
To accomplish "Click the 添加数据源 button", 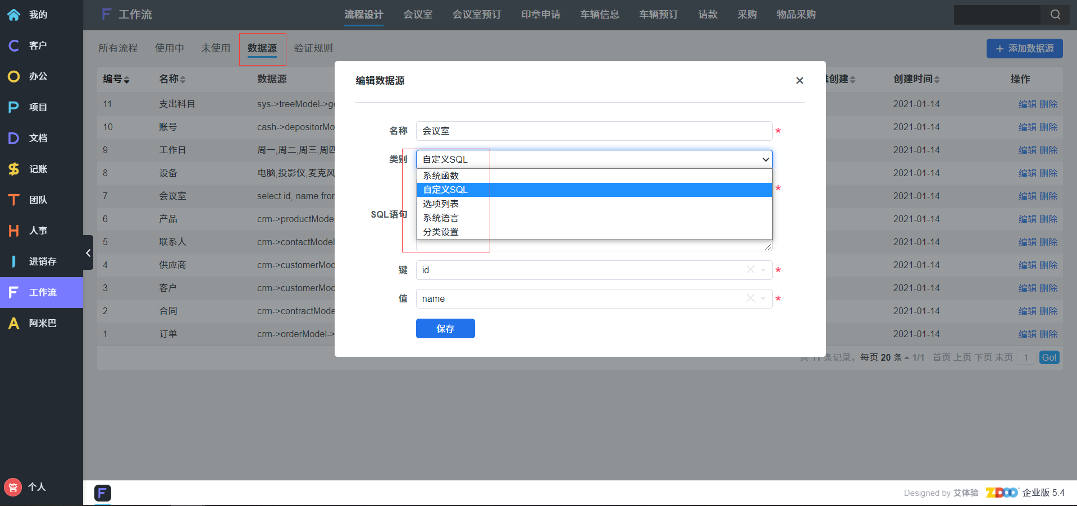I will (x=1024, y=49).
